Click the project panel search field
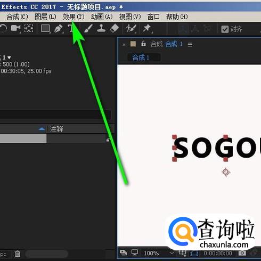The width and height of the screenshot is (261, 261). click(x=55, y=115)
